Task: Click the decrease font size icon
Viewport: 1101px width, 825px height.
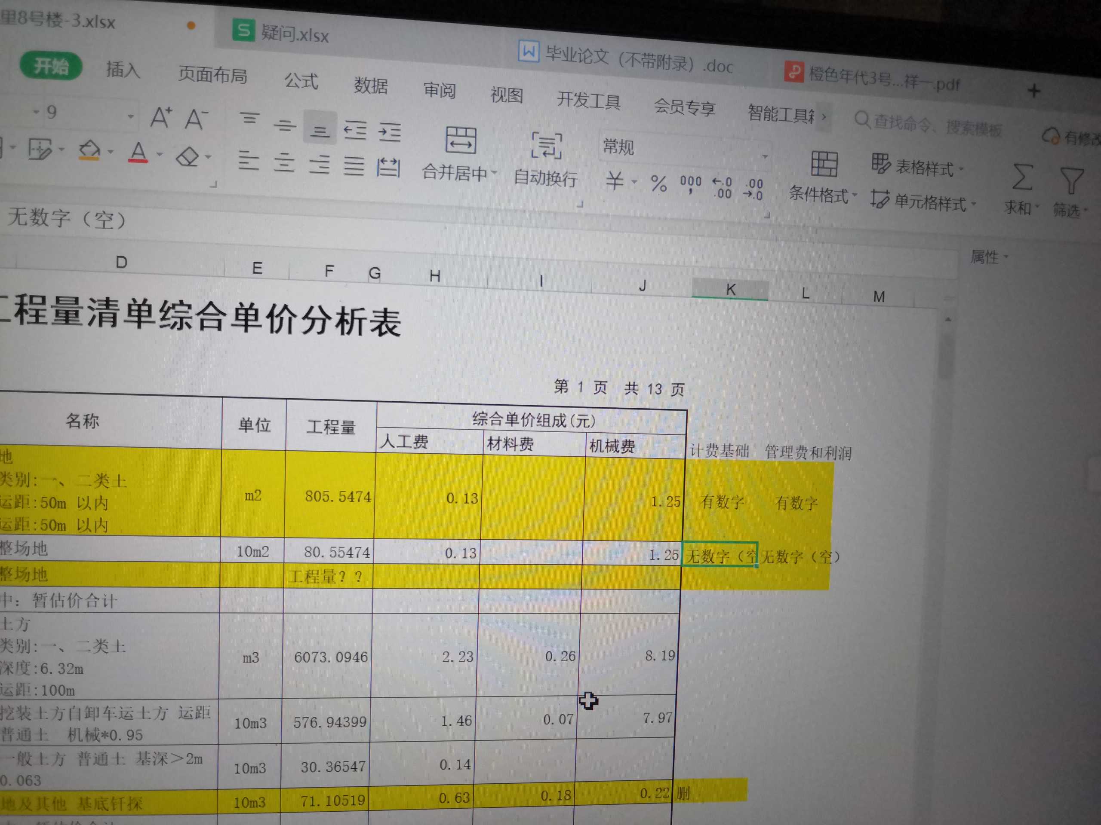Action: point(196,119)
